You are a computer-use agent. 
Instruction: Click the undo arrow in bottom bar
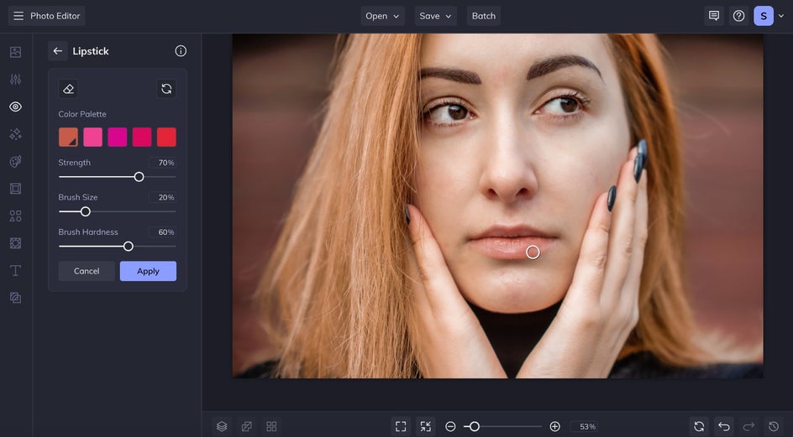point(724,426)
